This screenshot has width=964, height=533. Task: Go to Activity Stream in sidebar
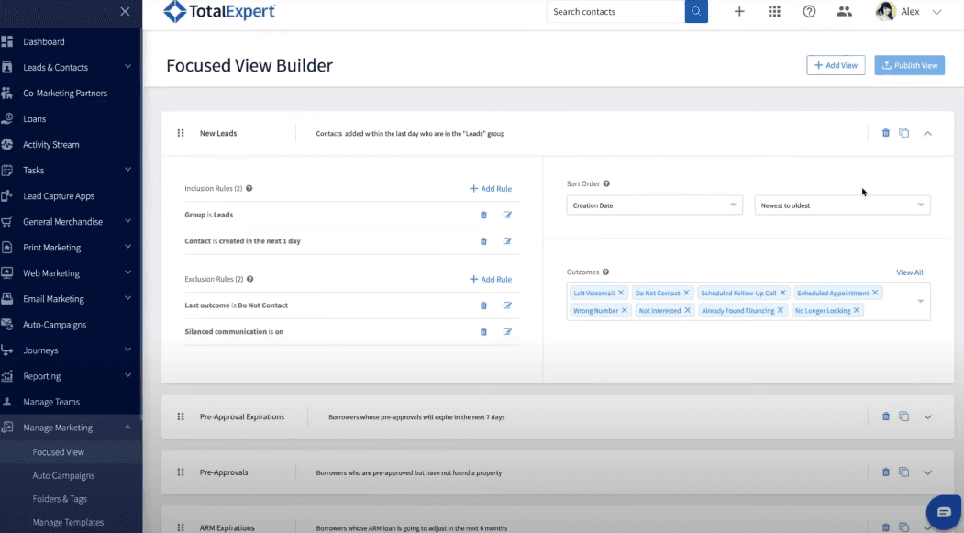point(51,145)
